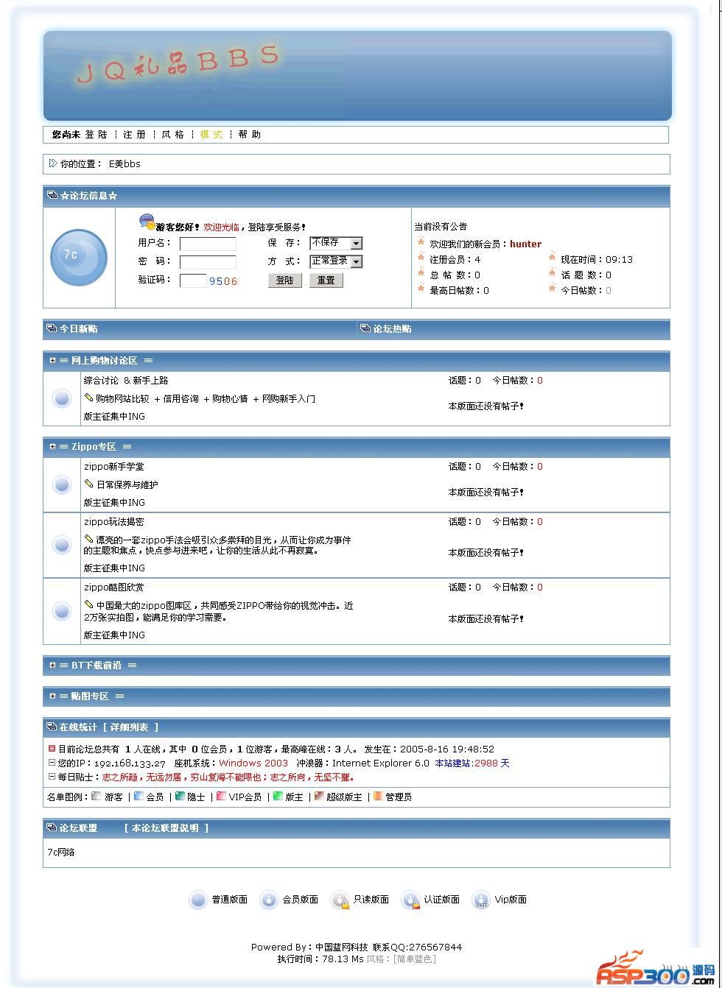Toggle the 您的IP row expander icon
The height and width of the screenshot is (988, 722).
click(x=52, y=763)
